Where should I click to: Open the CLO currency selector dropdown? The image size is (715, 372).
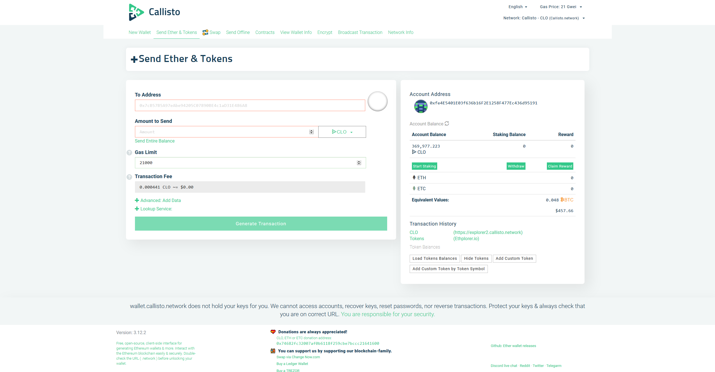tap(342, 132)
